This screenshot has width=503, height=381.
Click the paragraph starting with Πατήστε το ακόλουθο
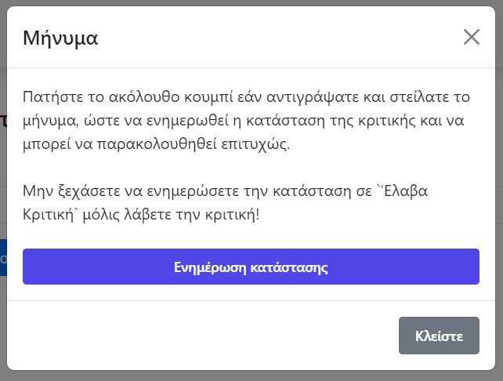pyautogui.click(x=244, y=122)
